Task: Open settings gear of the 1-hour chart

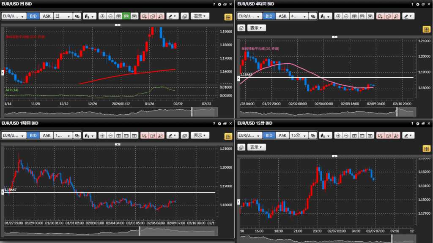Action: point(219,124)
